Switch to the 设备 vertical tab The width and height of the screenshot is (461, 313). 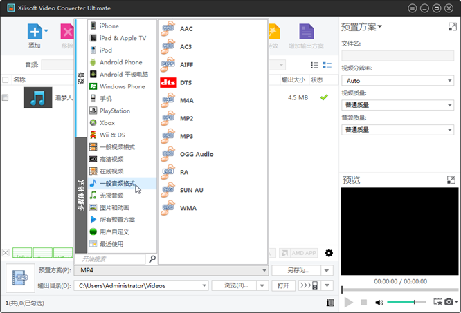tap(81, 78)
